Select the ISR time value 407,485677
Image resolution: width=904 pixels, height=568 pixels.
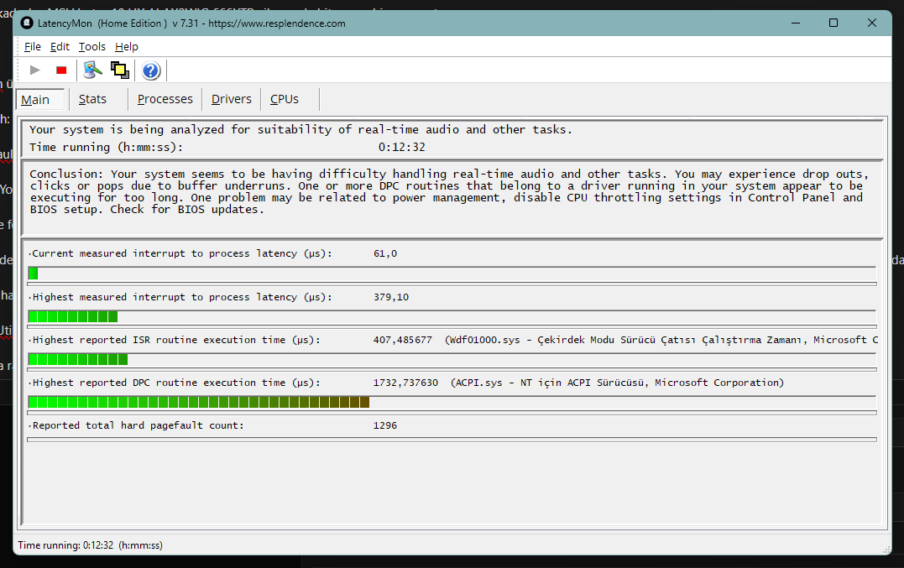pyautogui.click(x=402, y=340)
